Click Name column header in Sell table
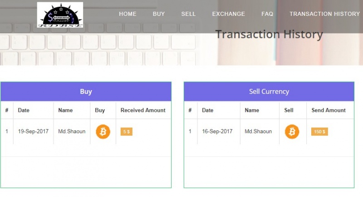Screen dimensions: 363x197 pos(252,110)
